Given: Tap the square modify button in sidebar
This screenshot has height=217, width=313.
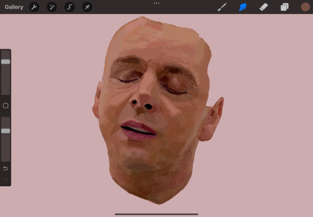Looking at the screenshot, I should pos(6,106).
